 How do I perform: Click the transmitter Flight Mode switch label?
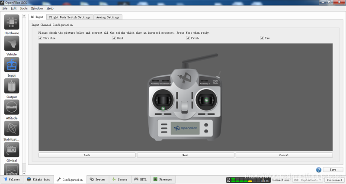215,82
